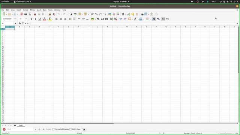Click the Sort Ascending icon
Image resolution: width=240 pixels, height=135 pixels.
point(96,14)
